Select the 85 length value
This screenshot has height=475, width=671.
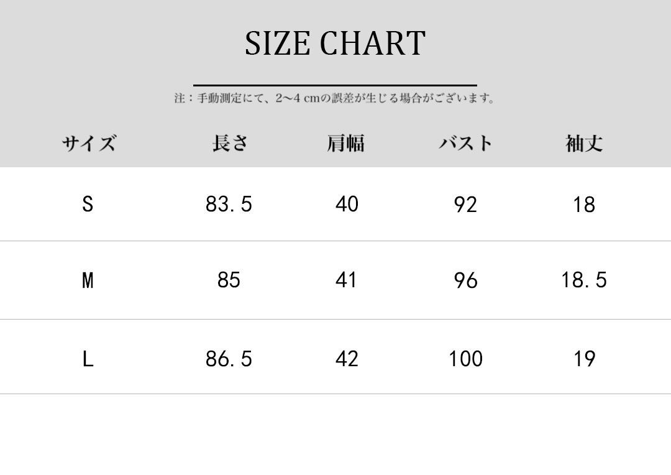[229, 280]
